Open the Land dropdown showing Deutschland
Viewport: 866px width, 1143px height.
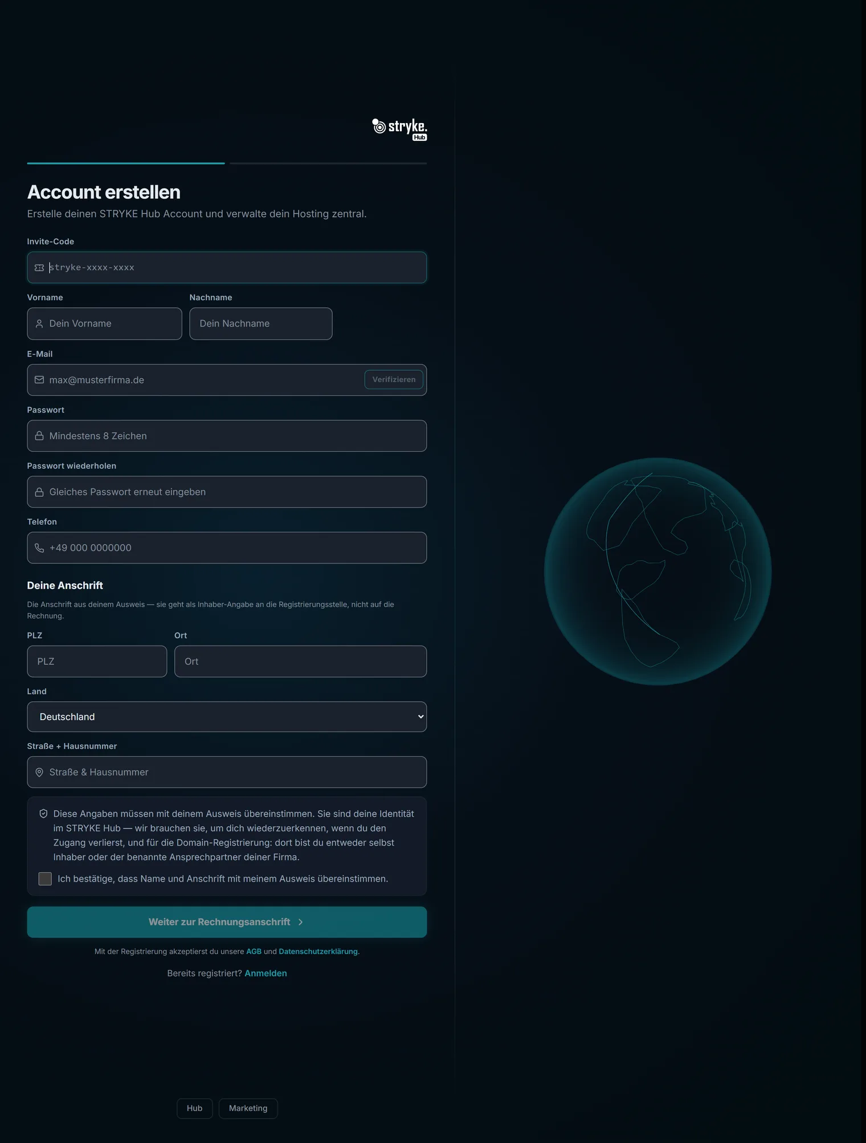[x=227, y=717]
